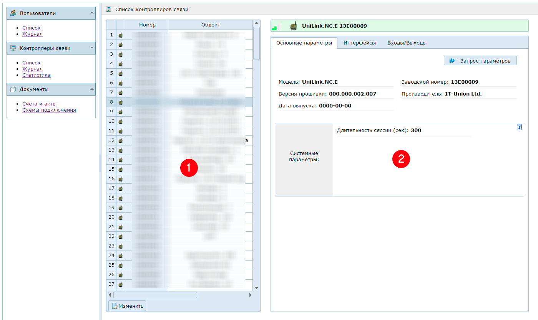Click the Изменить button below the list
The image size is (538, 320).
pos(127,306)
